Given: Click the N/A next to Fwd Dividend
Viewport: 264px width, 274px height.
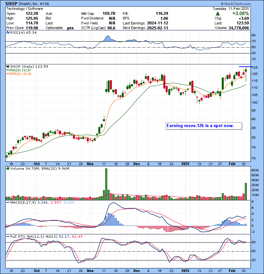Looking at the screenshot, I should pyautogui.click(x=112, y=18).
